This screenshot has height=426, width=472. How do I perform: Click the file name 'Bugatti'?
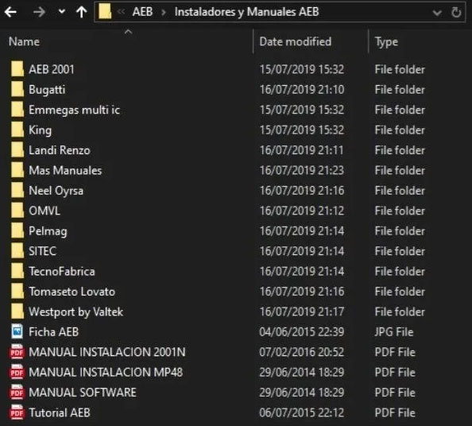(47, 90)
